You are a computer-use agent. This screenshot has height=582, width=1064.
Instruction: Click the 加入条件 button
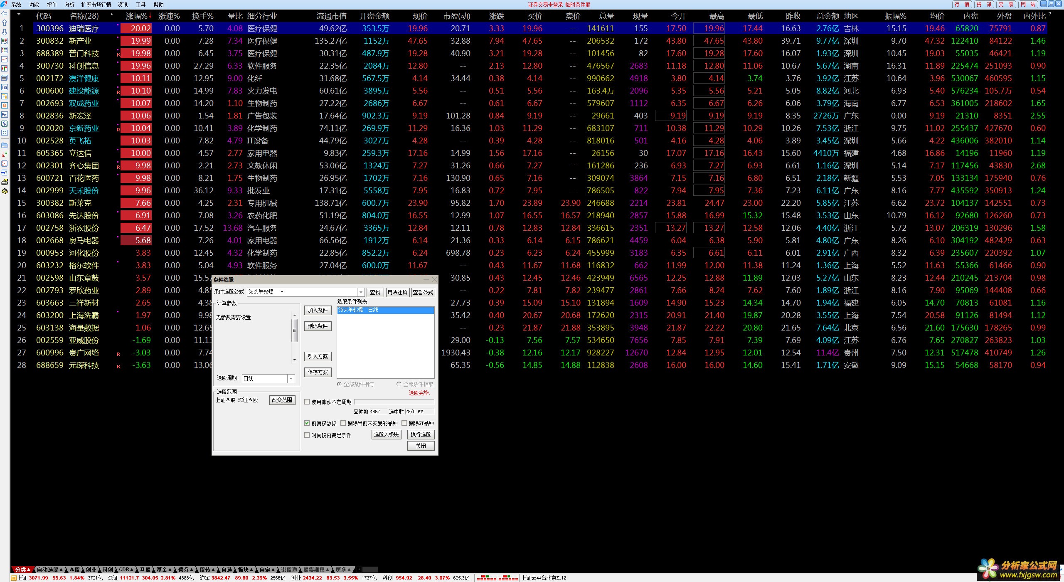[318, 310]
